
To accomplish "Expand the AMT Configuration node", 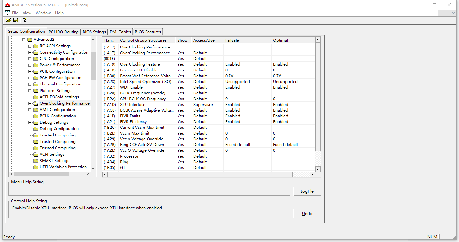I will 30,110.
